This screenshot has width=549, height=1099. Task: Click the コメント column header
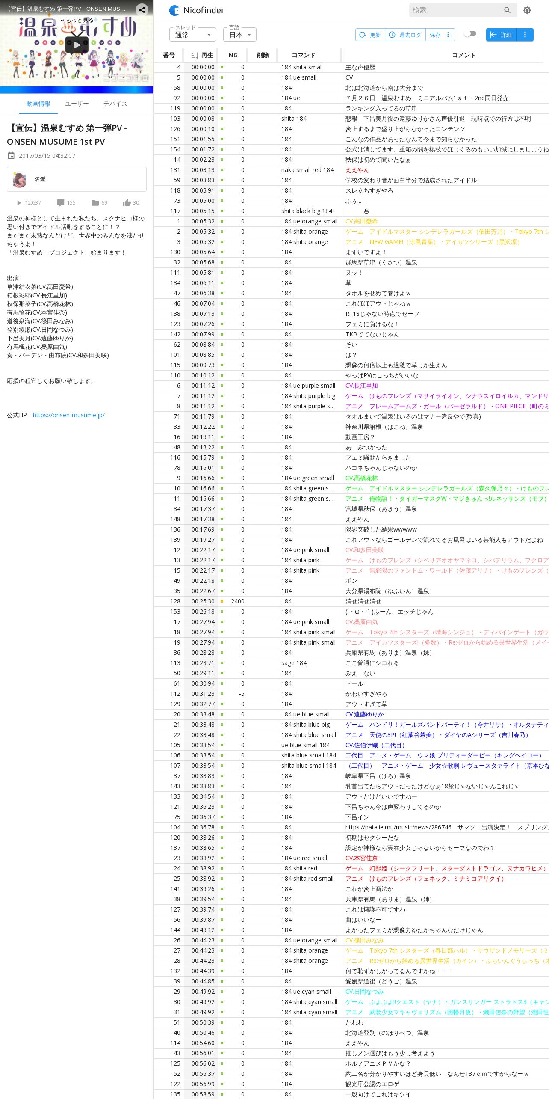pos(463,55)
